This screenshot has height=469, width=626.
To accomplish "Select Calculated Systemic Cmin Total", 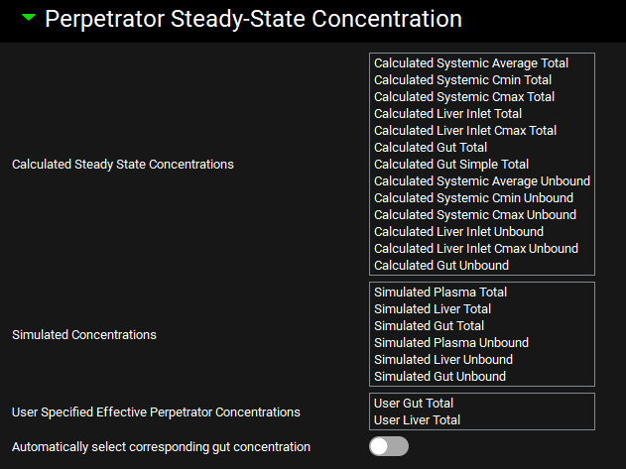I will [x=463, y=80].
